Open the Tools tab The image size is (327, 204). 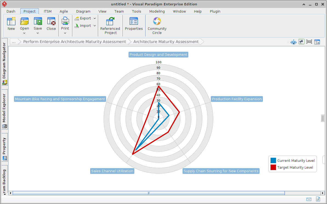(x=137, y=11)
